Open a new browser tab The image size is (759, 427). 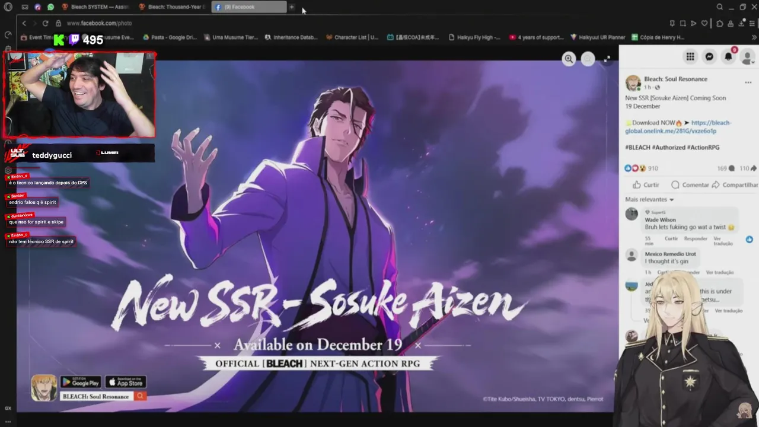[x=292, y=7]
